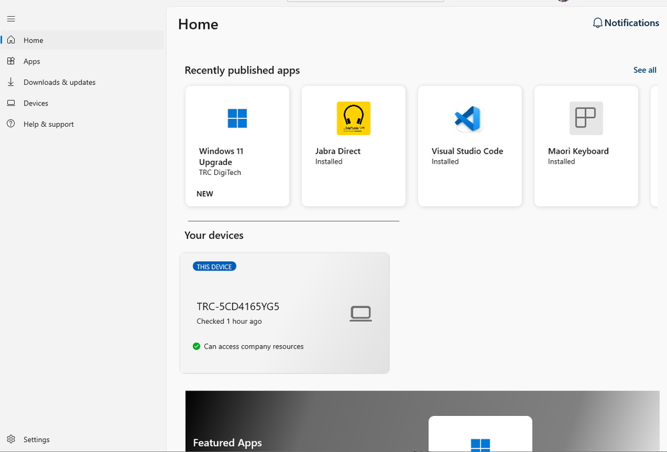
Task: Go to the Apps section
Action: 83,61
